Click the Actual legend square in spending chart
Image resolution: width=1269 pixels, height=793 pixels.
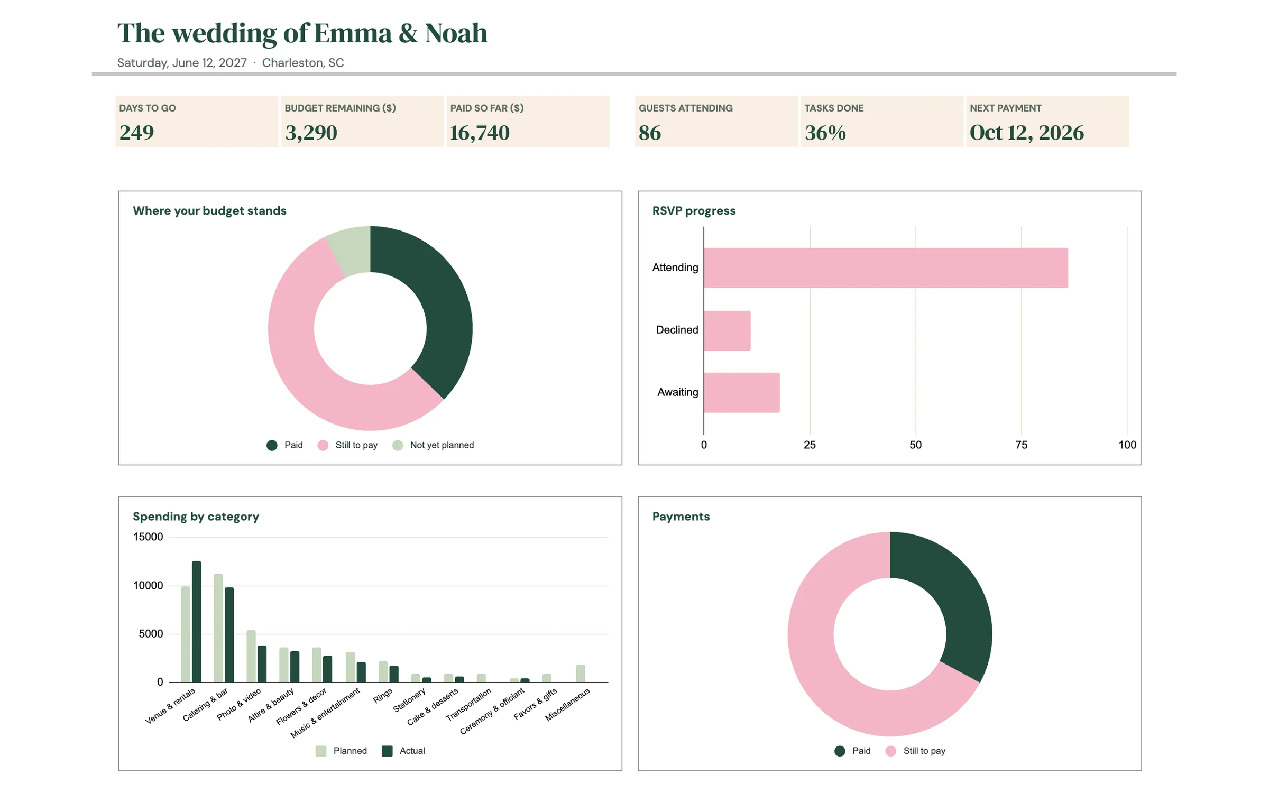coord(387,751)
